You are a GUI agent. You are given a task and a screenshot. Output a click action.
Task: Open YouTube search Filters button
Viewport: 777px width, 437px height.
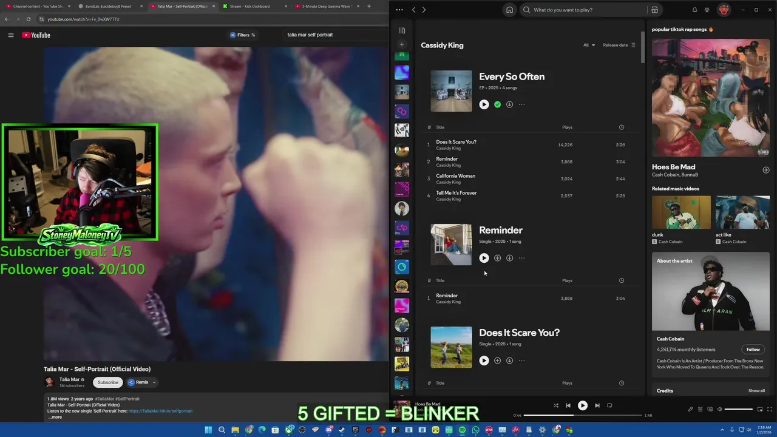tap(243, 35)
